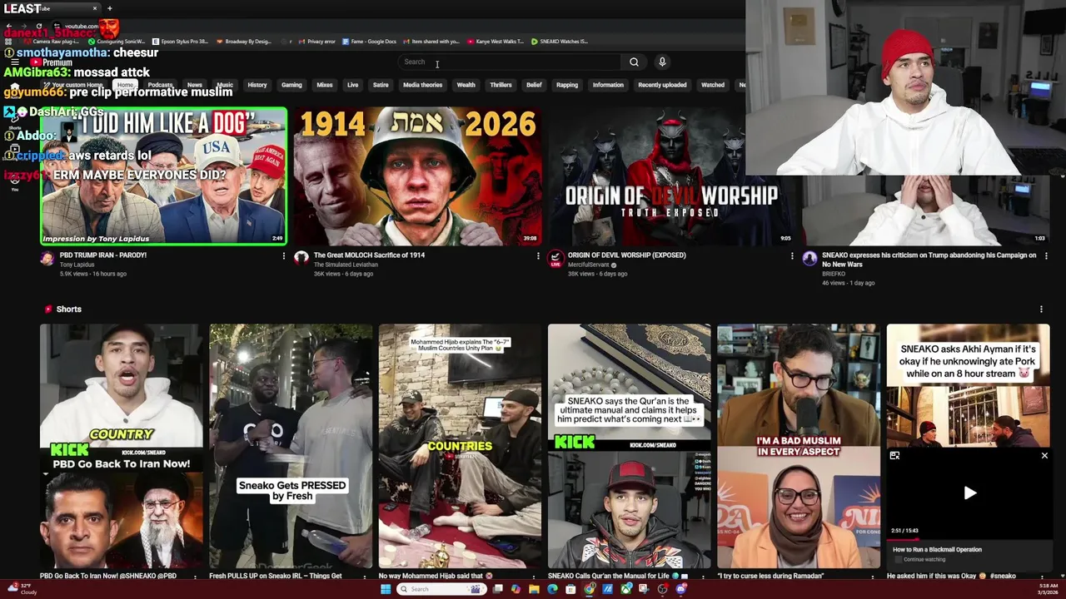
Task: Open 'PBD TRUMP IRAN - PARODY!' video title
Action: coord(103,255)
